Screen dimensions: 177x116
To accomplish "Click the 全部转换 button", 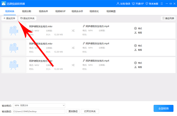I will (163, 108).
